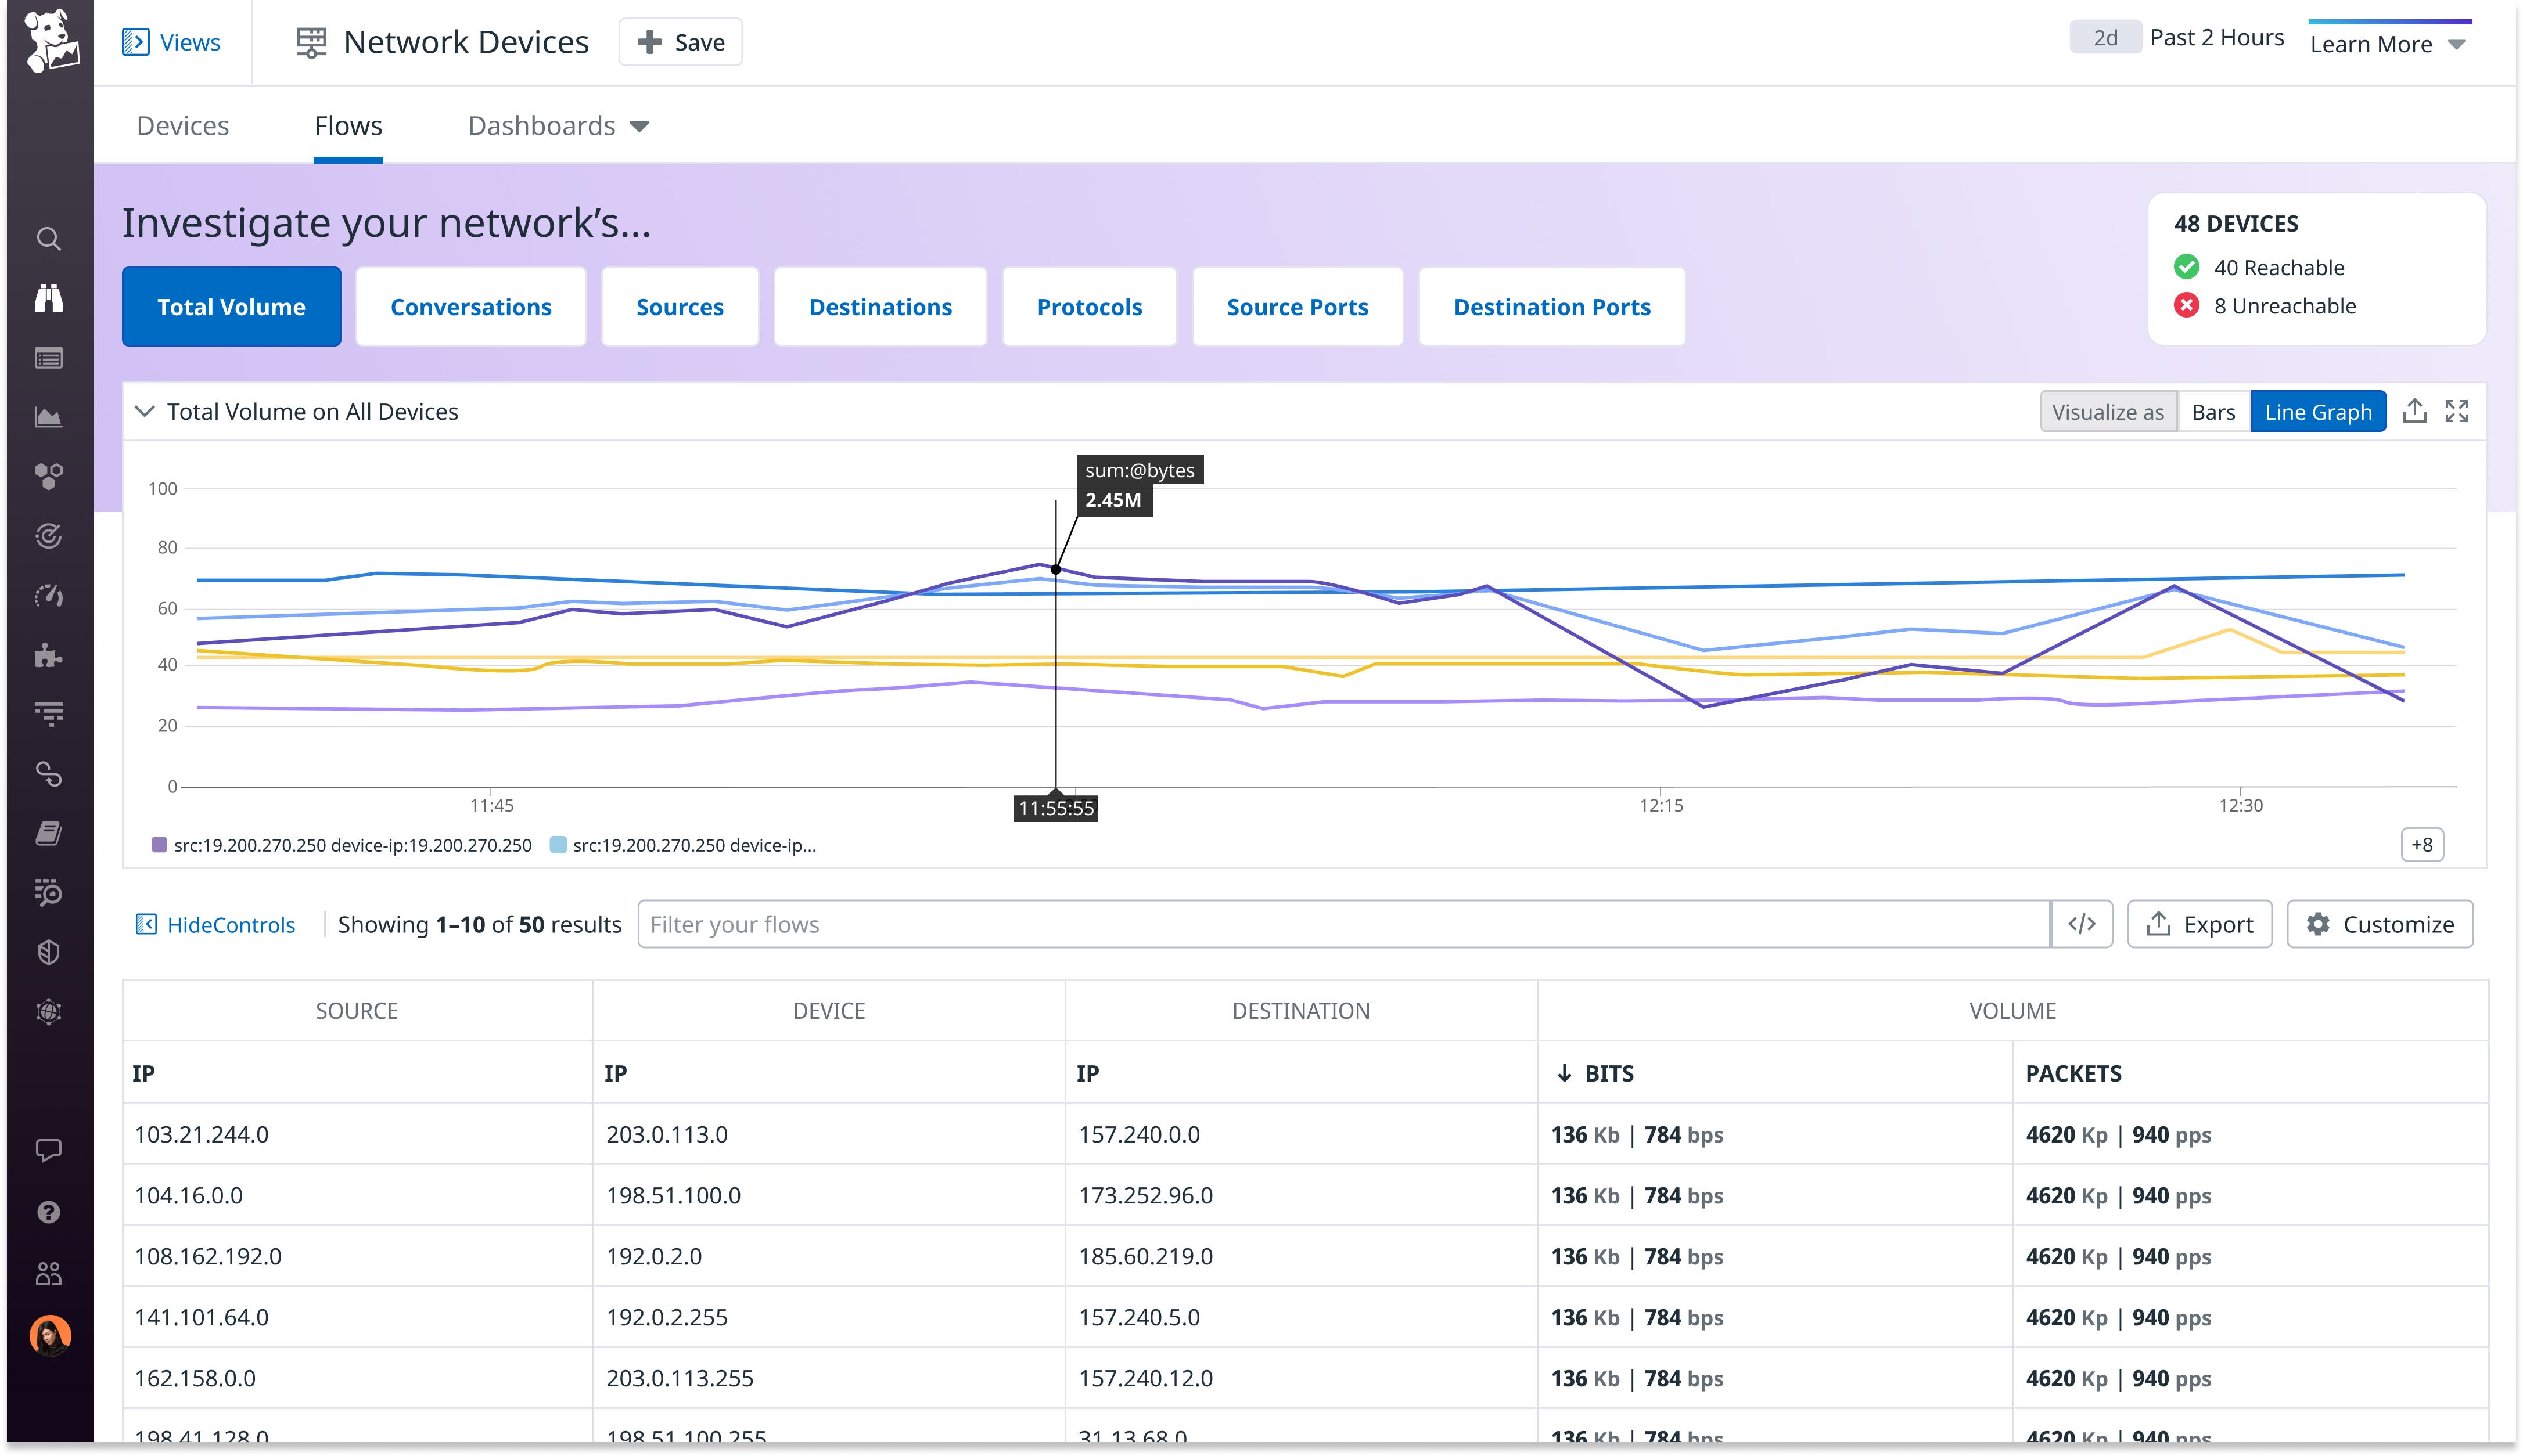Select the Metrics graph icon
Viewport: 2523px width, 1456px height.
pyautogui.click(x=48, y=416)
